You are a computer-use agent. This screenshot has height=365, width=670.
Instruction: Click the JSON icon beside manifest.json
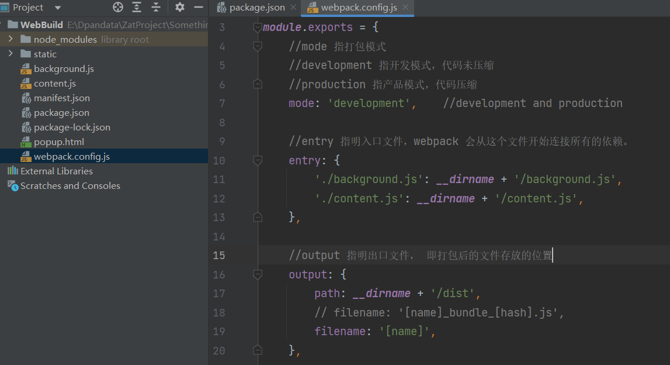[x=25, y=98]
